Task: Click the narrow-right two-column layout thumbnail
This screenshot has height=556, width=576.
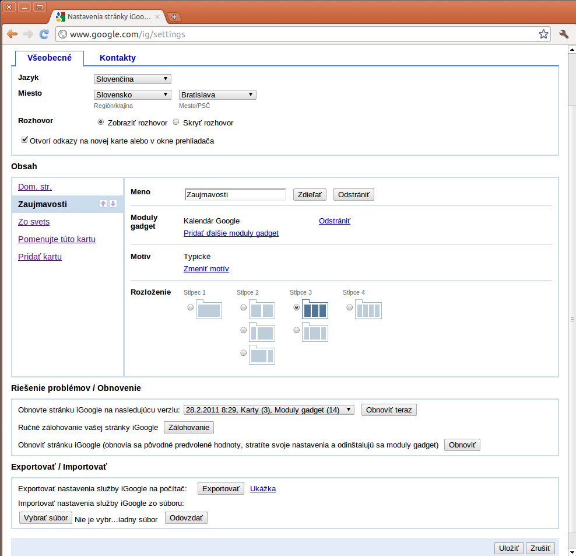Action: coord(262,355)
